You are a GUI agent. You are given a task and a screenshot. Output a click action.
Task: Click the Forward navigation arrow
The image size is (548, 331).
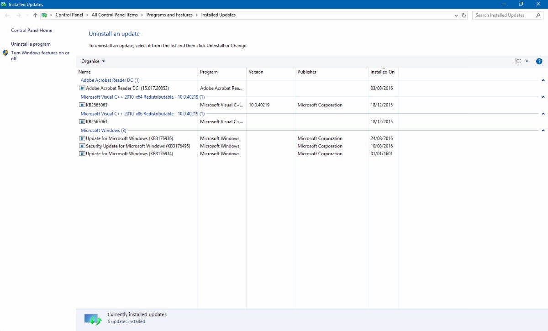point(18,15)
